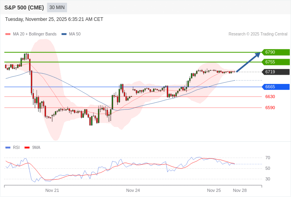Click the green 6790 resistance price tag
The height and width of the screenshot is (197, 291).
coord(276,52)
